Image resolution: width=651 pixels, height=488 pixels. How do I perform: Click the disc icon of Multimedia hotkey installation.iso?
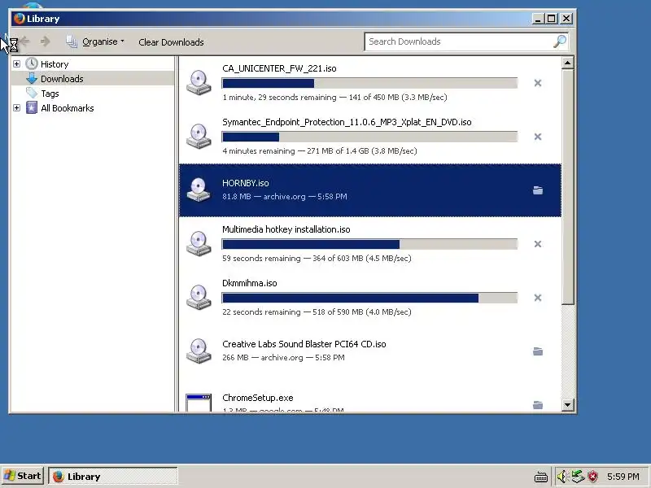click(199, 243)
